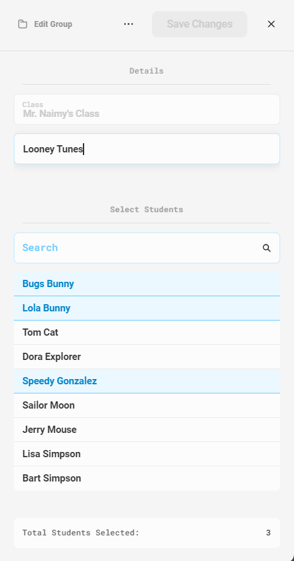Open the Class field showing Mr. Naimy's Class
Viewport: 294px width, 561px height.
(147, 110)
